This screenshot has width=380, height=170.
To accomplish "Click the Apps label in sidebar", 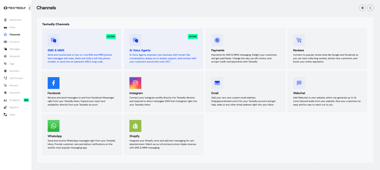I will [12, 115].
